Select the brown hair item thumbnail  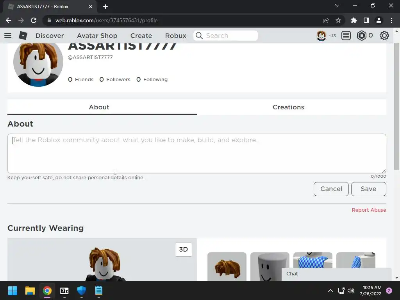pos(227,267)
